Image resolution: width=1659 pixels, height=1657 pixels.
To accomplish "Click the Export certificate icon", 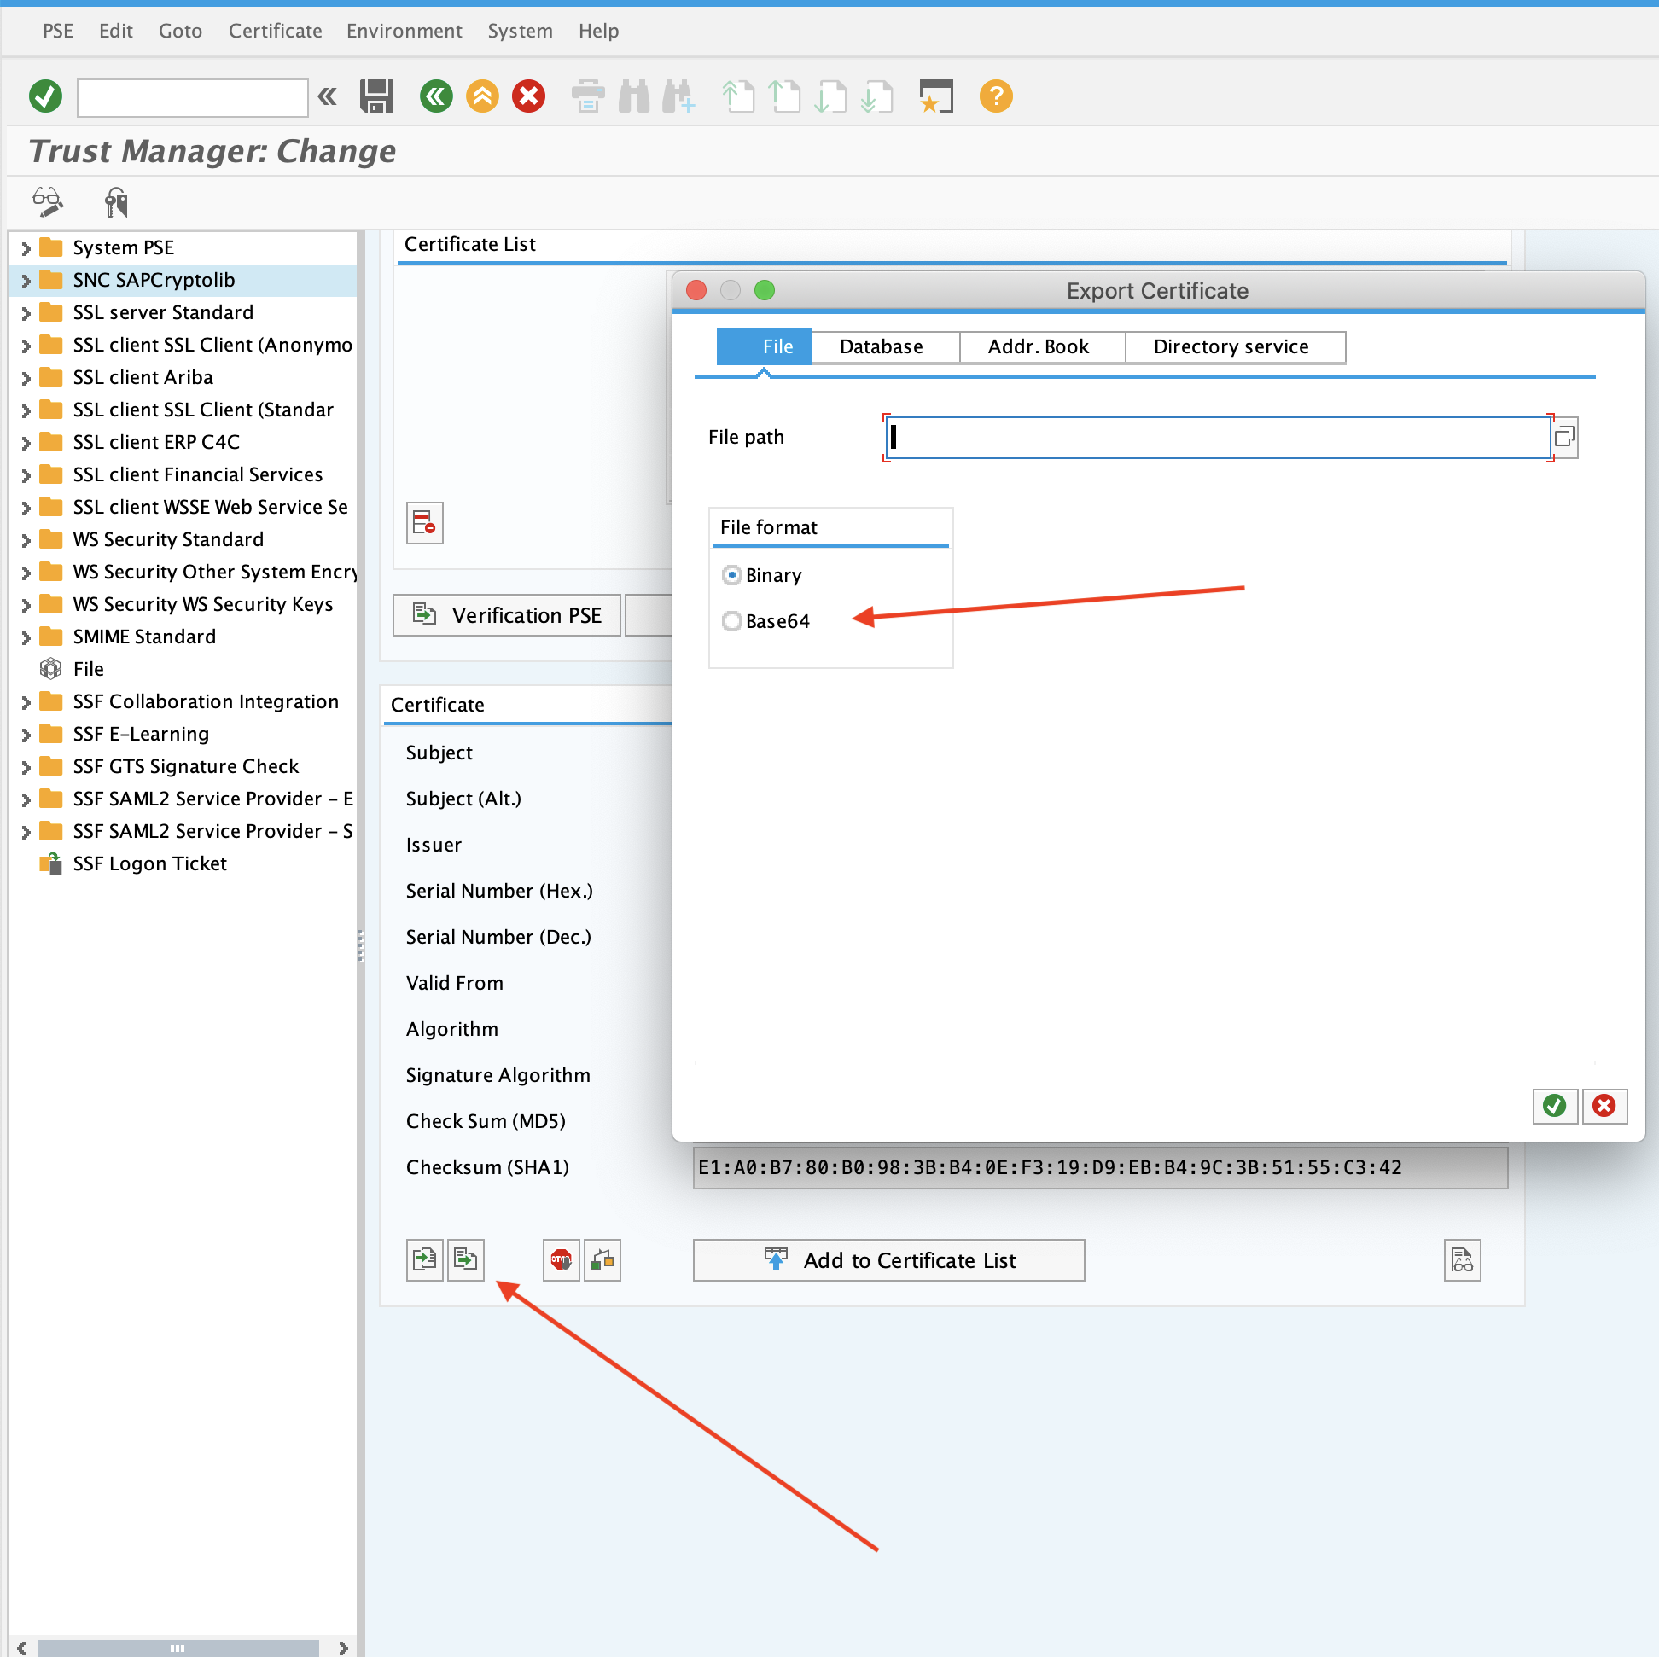I will 466,1259.
